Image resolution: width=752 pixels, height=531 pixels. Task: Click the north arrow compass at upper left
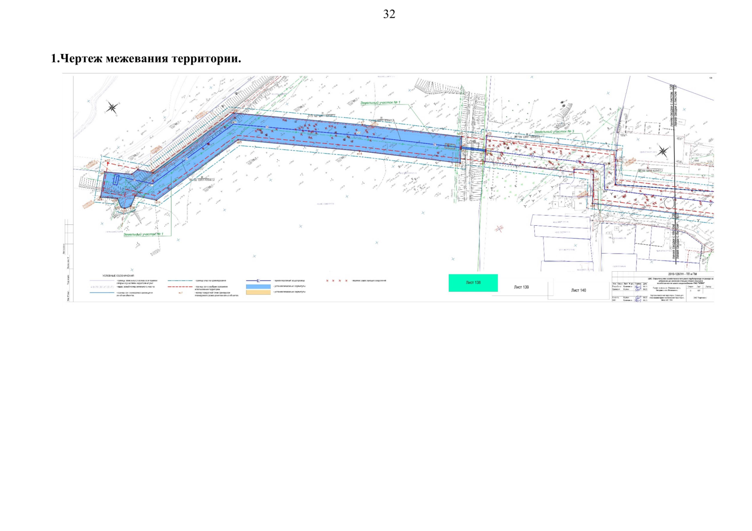pyautogui.click(x=112, y=107)
